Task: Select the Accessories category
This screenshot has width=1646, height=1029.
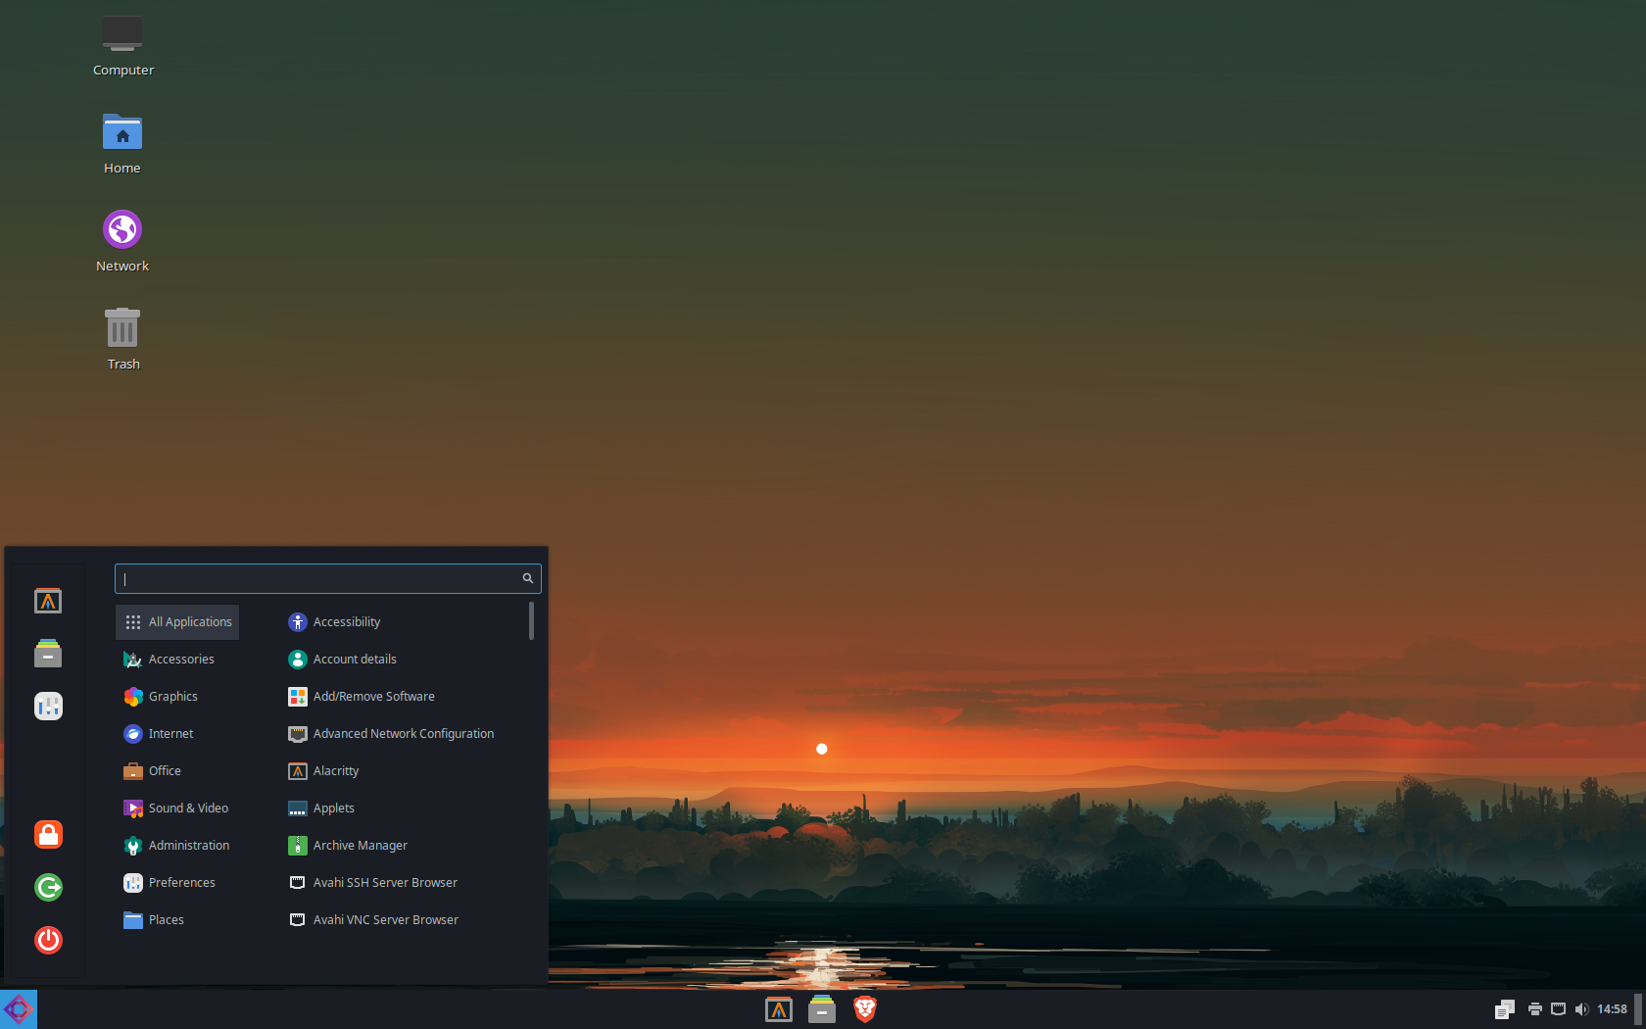Action: (177, 660)
